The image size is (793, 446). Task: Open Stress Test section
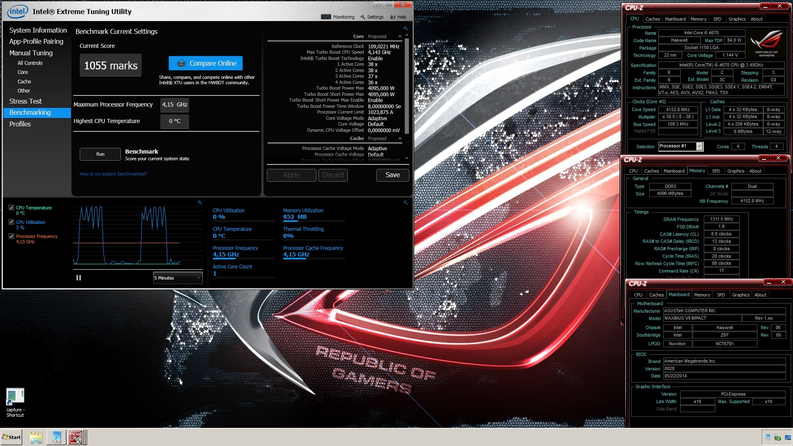point(26,101)
